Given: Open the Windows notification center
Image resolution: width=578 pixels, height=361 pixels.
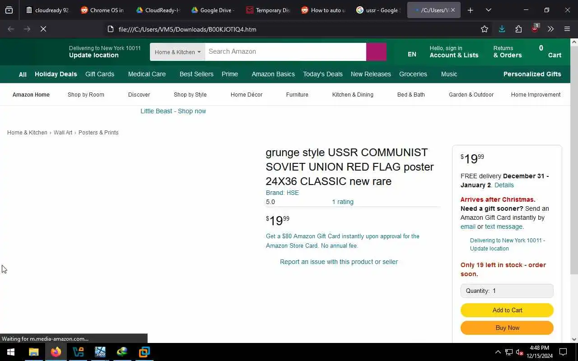Looking at the screenshot, I should pos(563,352).
